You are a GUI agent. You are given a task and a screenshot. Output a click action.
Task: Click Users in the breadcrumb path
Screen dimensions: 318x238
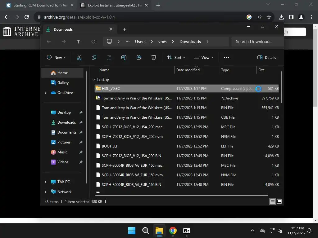point(140,42)
